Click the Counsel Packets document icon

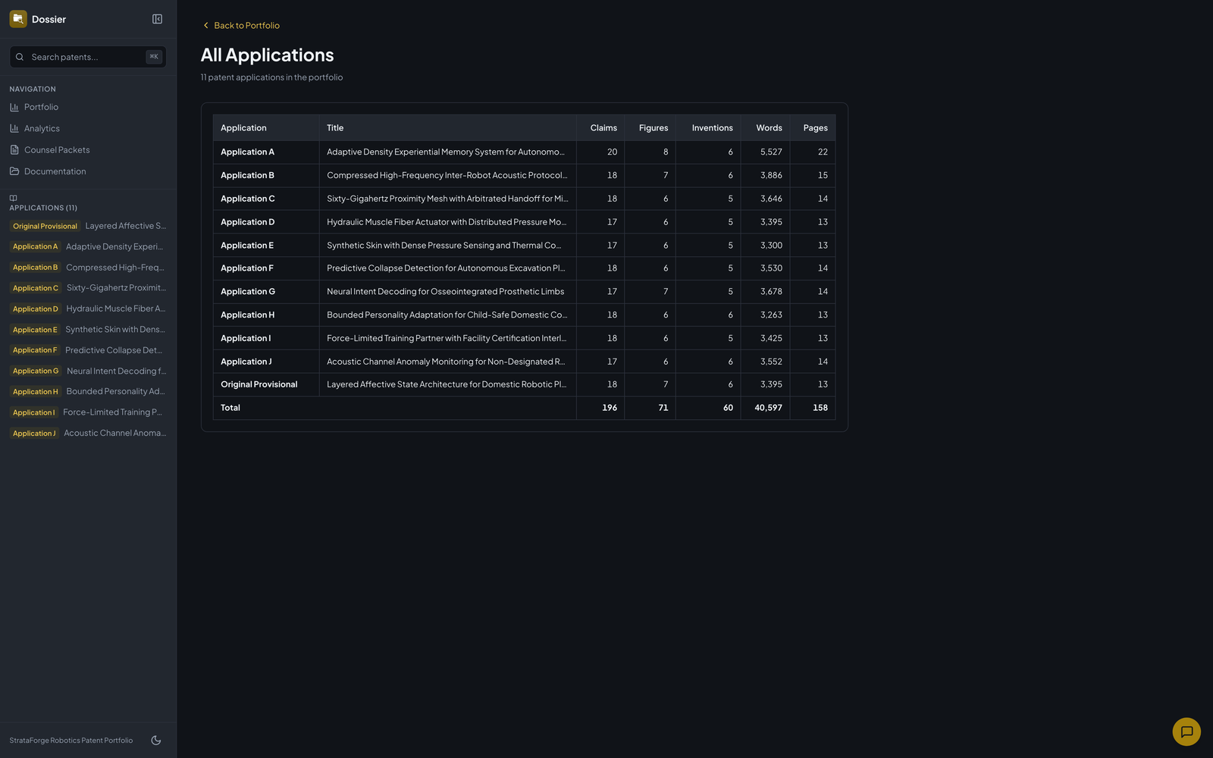pos(14,150)
